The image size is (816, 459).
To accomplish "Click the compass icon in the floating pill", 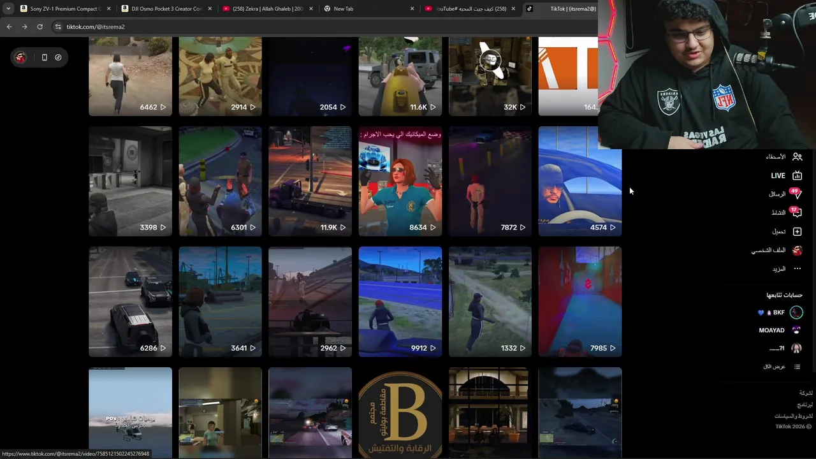I will tap(58, 57).
